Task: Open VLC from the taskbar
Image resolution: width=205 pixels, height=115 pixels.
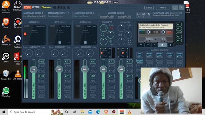Action: pos(129,112)
